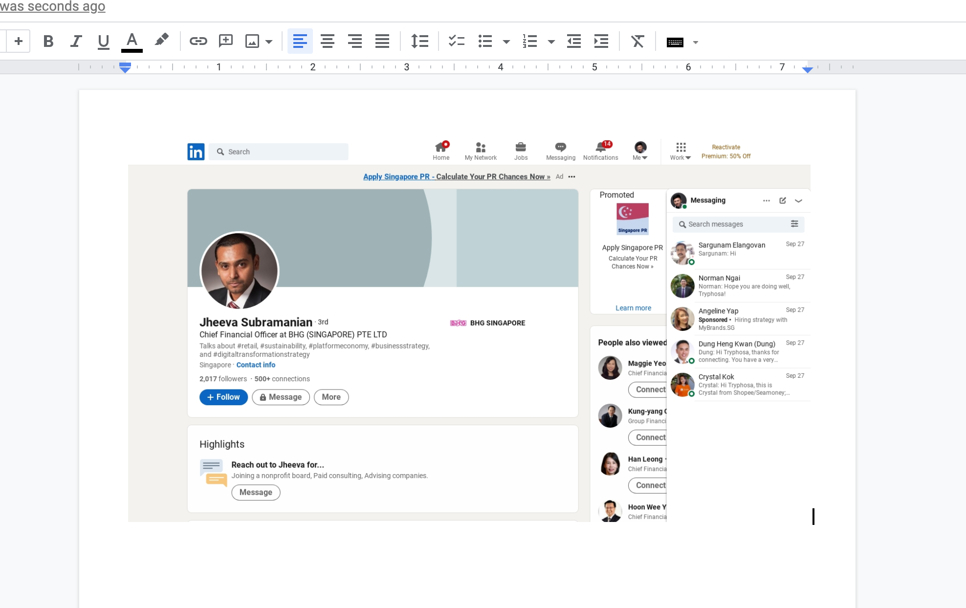The image size is (966, 608).
Task: Open the text color picker
Action: [132, 42]
